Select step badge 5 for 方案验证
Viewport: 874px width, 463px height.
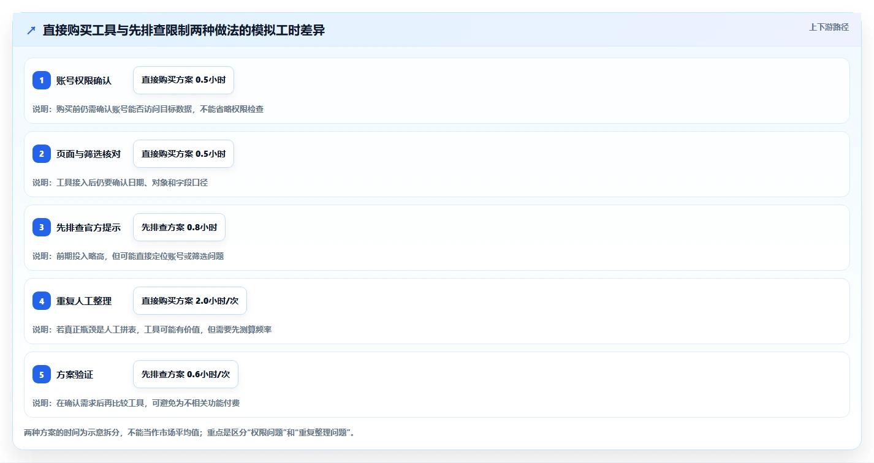(x=42, y=374)
